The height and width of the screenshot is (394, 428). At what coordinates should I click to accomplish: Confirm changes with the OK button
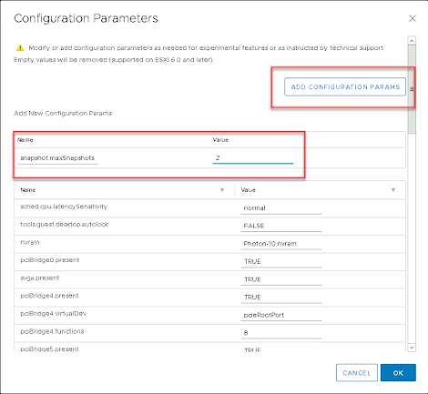tap(398, 373)
